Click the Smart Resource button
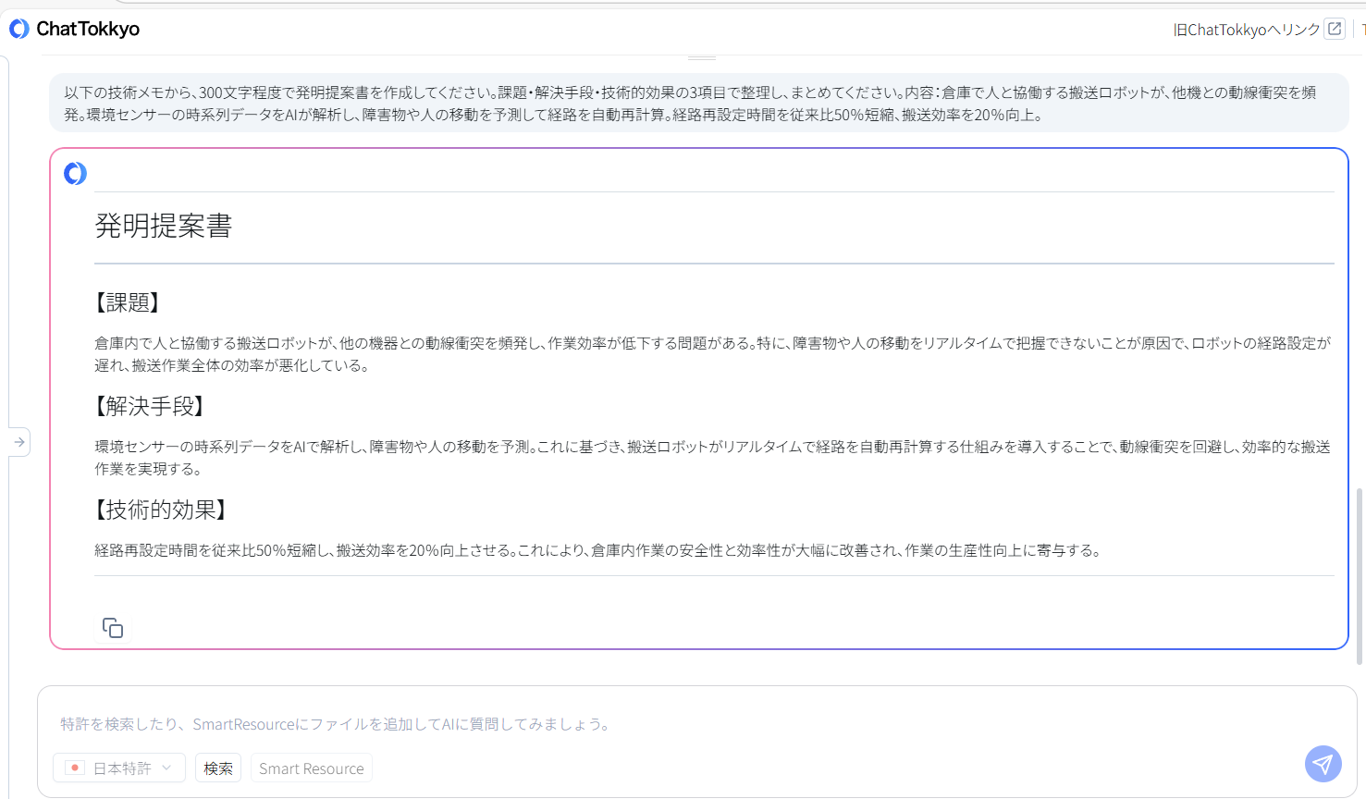The width and height of the screenshot is (1366, 799). (312, 768)
